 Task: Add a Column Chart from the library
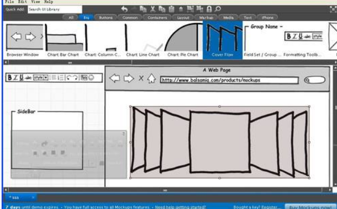[103, 40]
